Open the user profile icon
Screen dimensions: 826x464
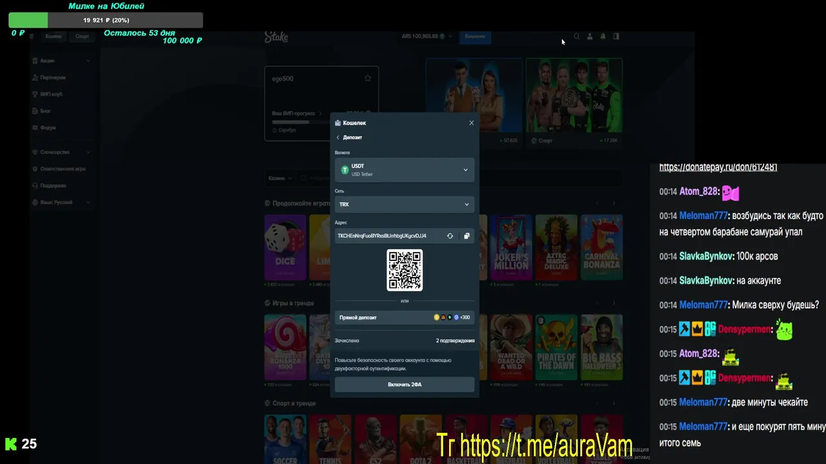[x=590, y=37]
